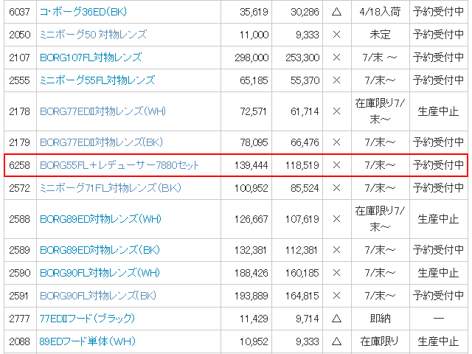The height and width of the screenshot is (354, 472).
Task: Click the price 298,000
Action: point(251,58)
